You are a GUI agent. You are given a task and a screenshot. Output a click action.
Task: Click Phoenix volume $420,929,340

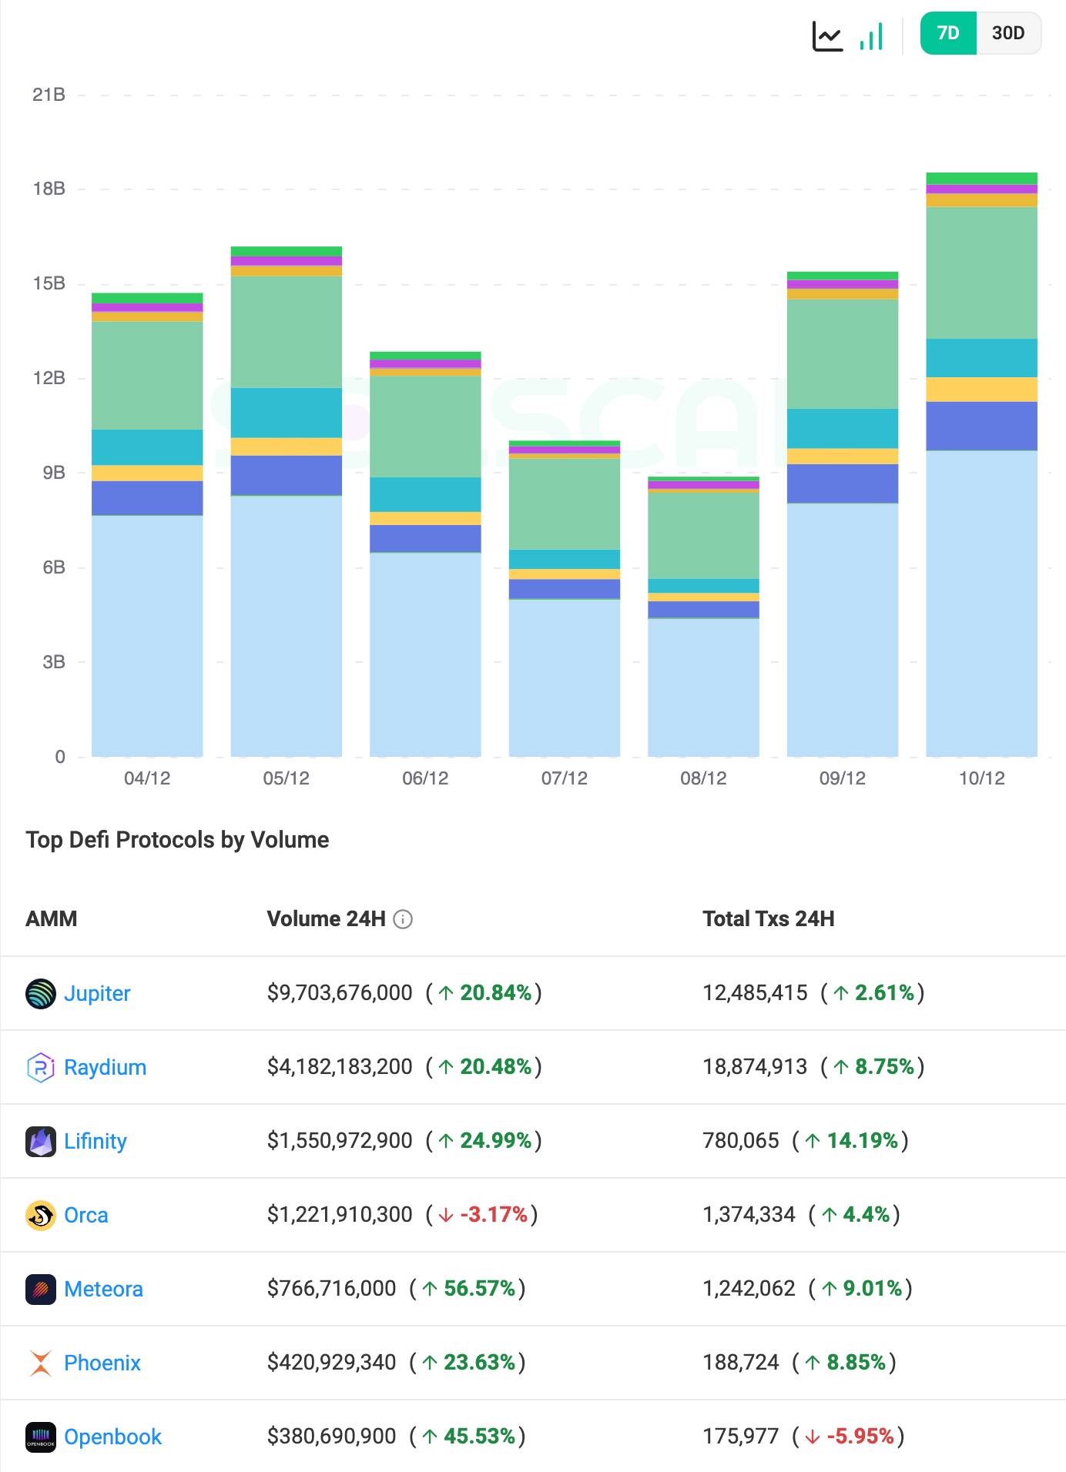click(331, 1363)
